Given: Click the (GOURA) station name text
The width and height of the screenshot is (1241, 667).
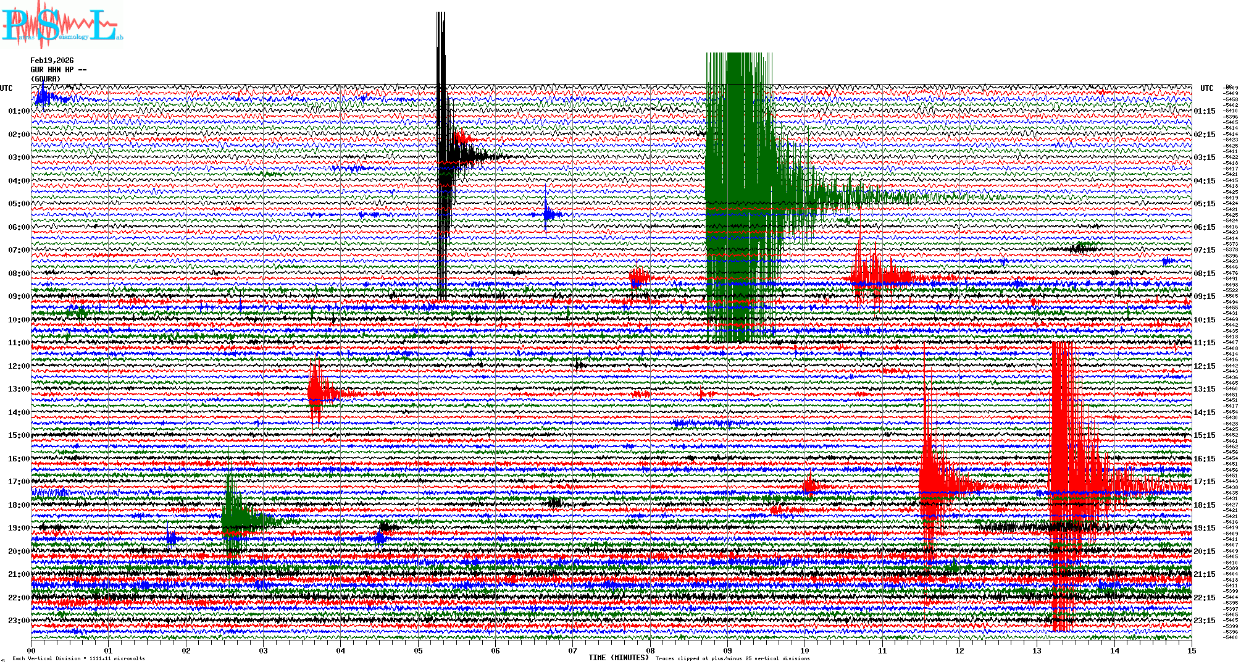Looking at the screenshot, I should 46,79.
